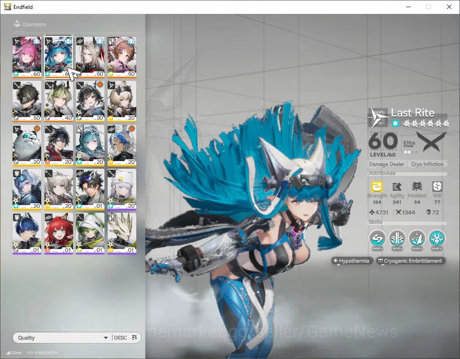This screenshot has width=460, height=359.
Task: Select white-haired red-horned level 50 operator
Action: 90,57
